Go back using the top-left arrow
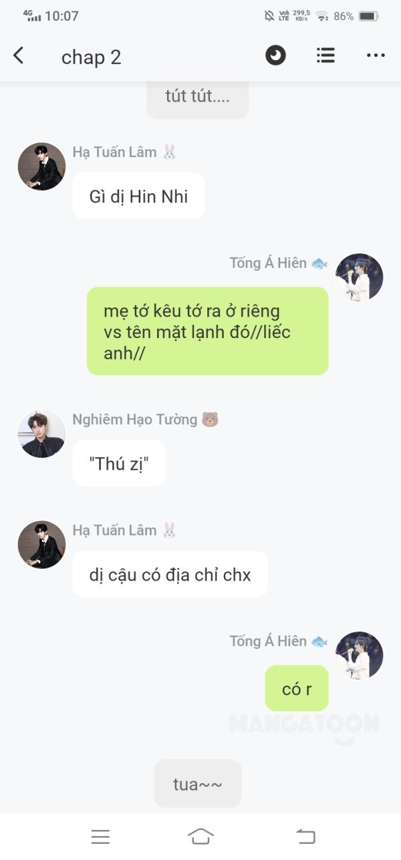The image size is (401, 860). click(18, 56)
